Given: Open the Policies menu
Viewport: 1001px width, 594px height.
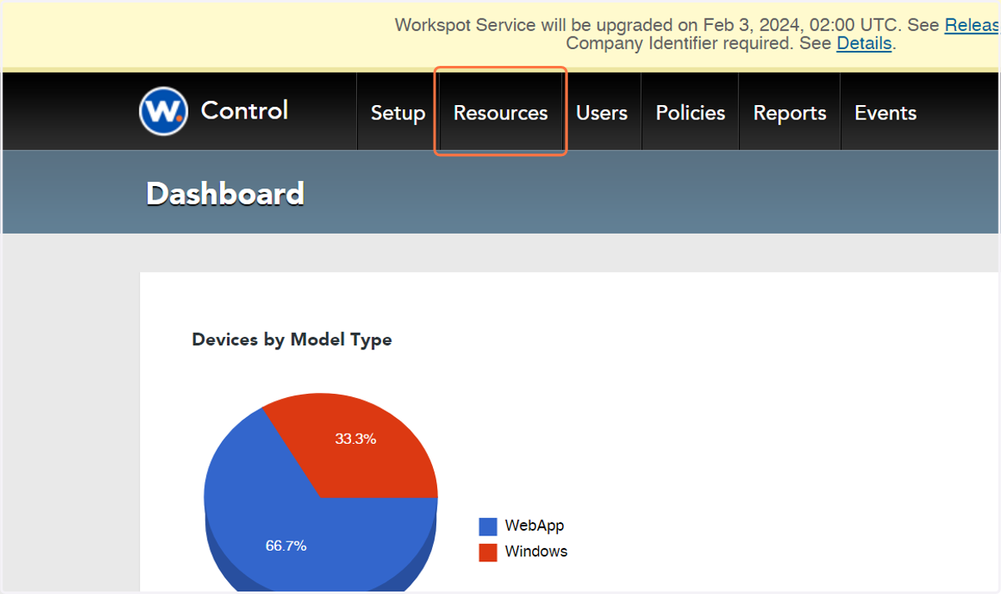Looking at the screenshot, I should click(691, 113).
